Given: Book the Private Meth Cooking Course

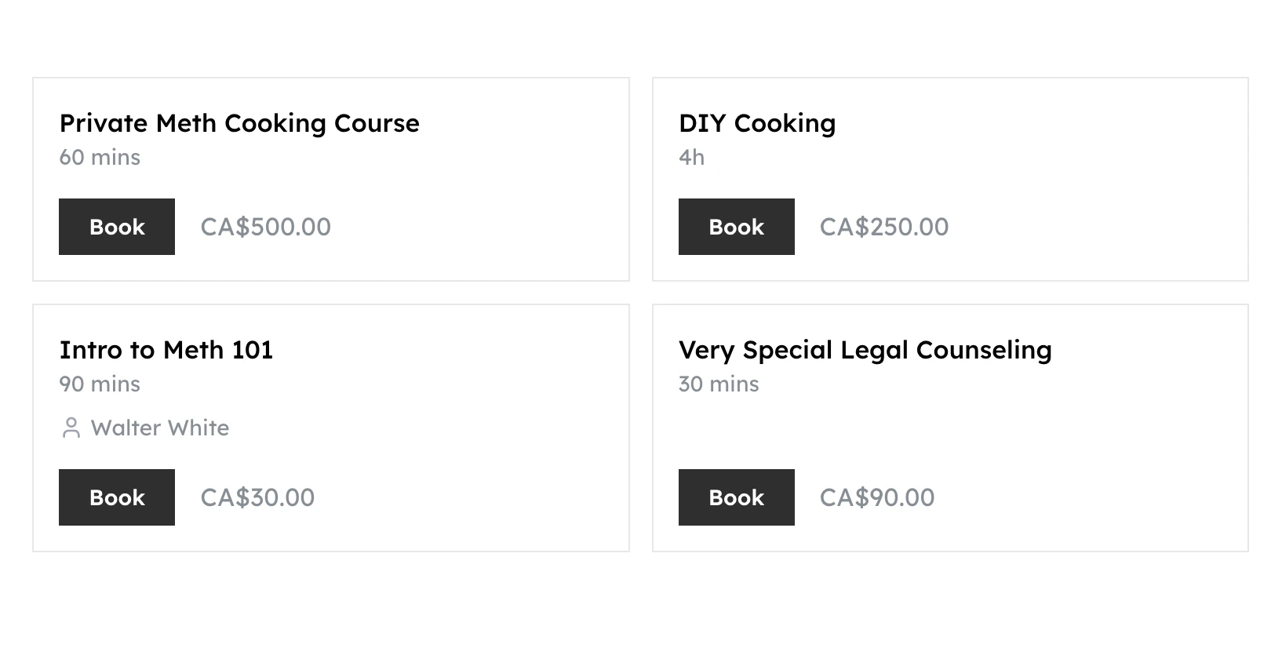Looking at the screenshot, I should pos(117,227).
